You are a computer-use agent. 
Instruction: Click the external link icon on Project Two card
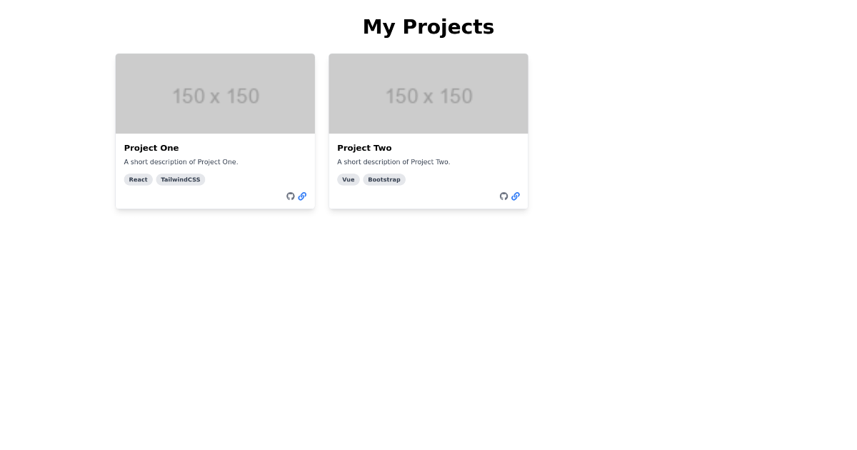(x=516, y=196)
